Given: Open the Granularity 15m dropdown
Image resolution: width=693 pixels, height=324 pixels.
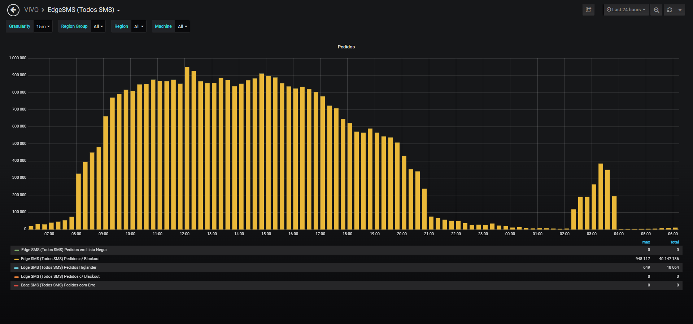Looking at the screenshot, I should tap(43, 26).
